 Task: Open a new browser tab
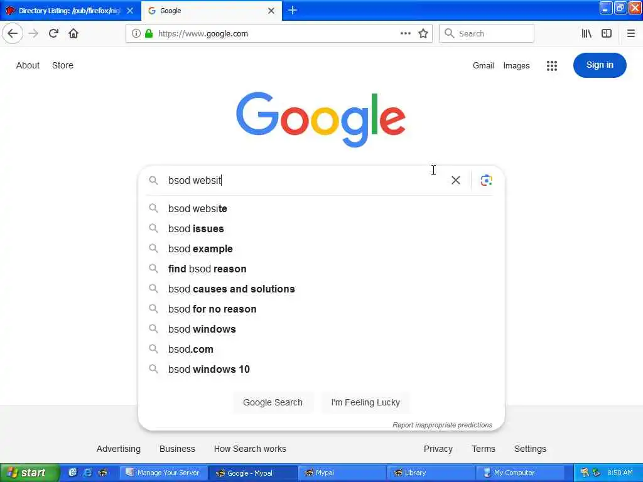pyautogui.click(x=293, y=10)
